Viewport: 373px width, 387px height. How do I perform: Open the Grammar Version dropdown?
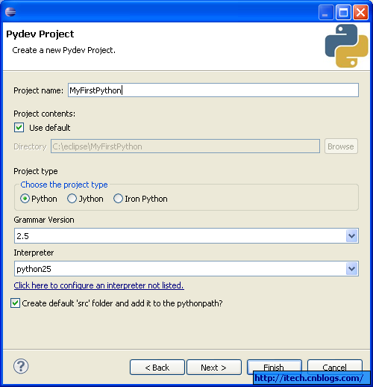(351, 236)
